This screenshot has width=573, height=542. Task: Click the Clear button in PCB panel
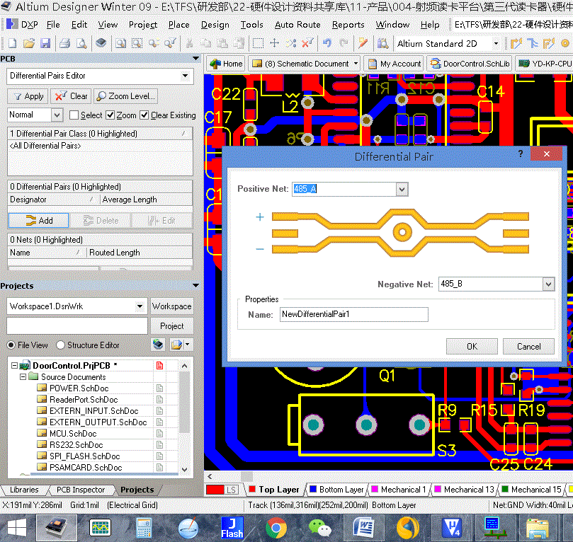tap(72, 96)
